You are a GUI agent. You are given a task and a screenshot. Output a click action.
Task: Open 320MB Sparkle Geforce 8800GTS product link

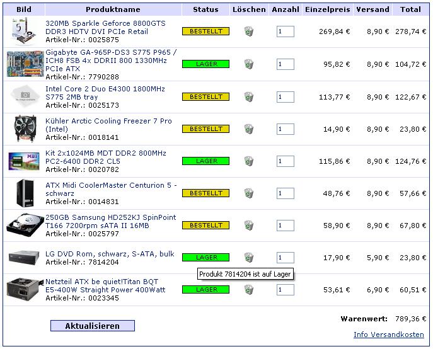coord(105,27)
